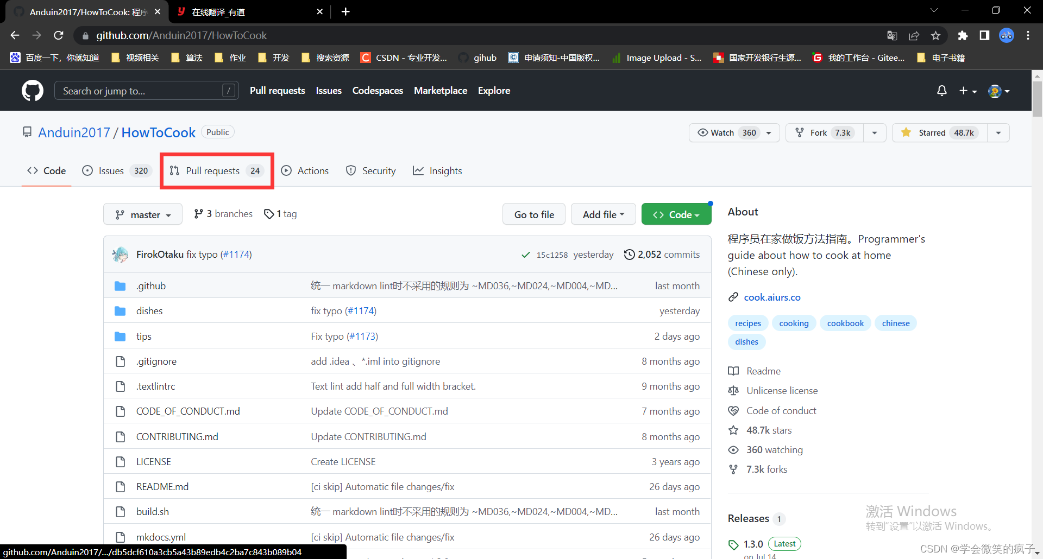
Task: Open the .github folder
Action: pos(151,285)
